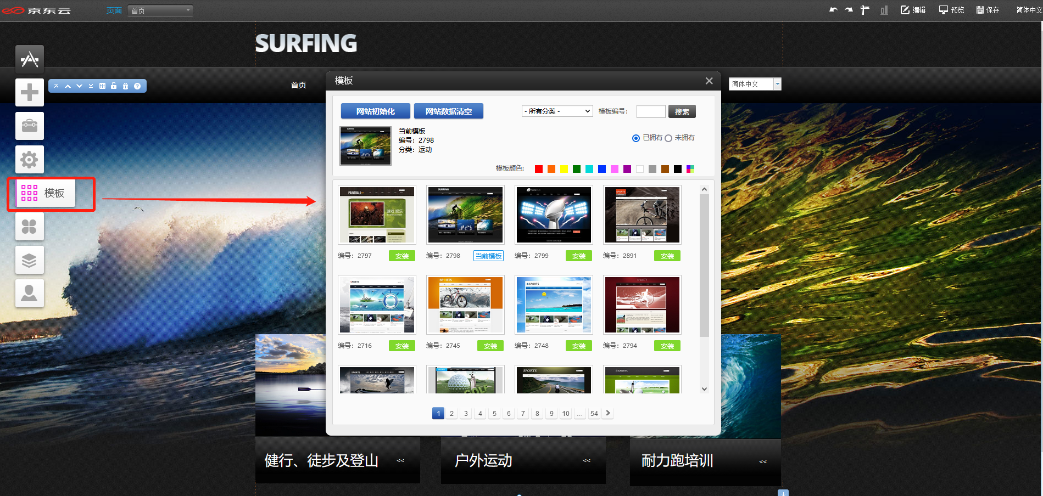Image resolution: width=1043 pixels, height=496 pixels.
Task: Open the app-store style sidebar icon
Action: 30,59
